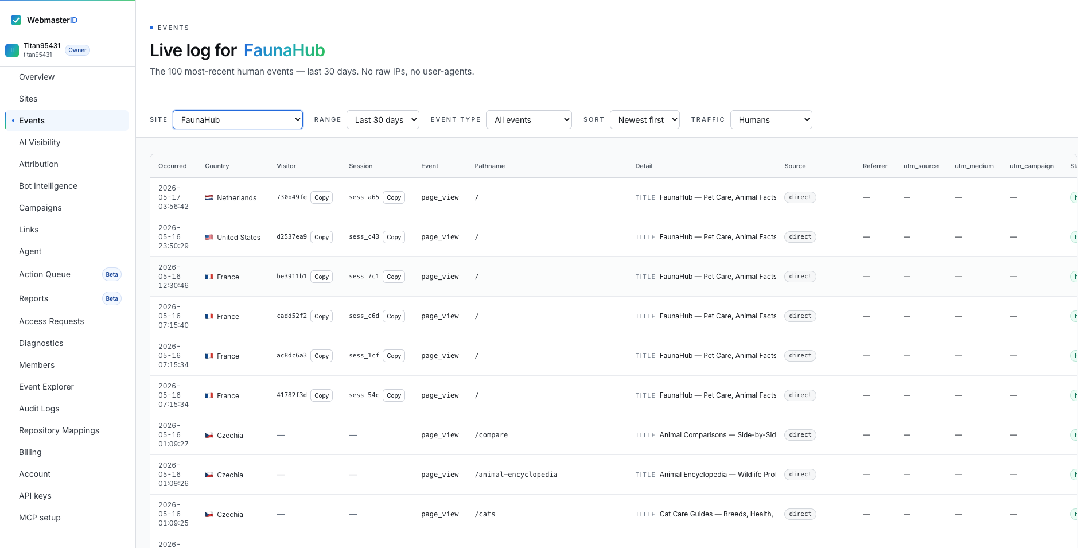Open the Event Type dropdown All events
The image size is (1078, 548).
pyautogui.click(x=529, y=120)
